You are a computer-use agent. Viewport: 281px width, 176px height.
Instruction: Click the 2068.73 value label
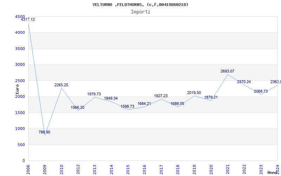261,92
